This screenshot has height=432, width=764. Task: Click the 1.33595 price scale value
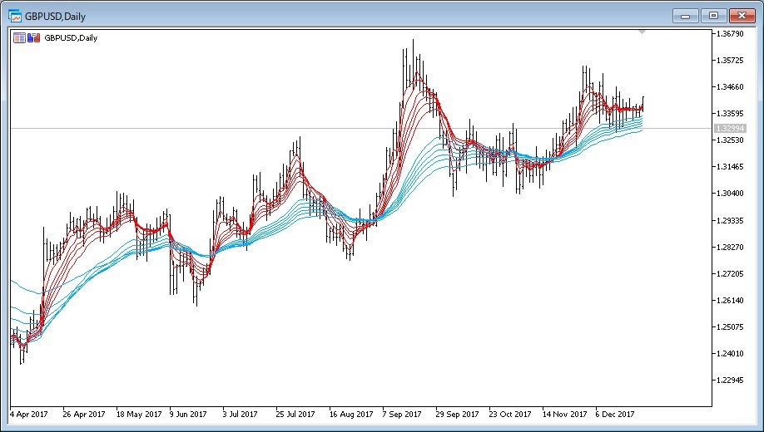729,113
